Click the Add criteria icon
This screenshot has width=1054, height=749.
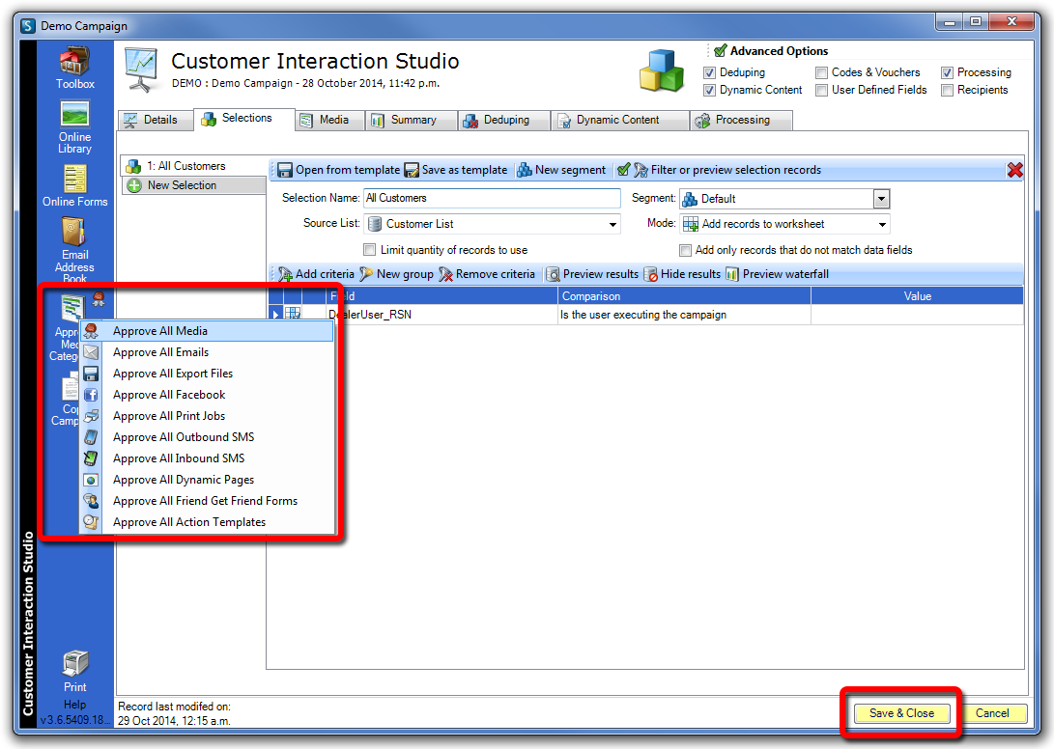tap(286, 274)
